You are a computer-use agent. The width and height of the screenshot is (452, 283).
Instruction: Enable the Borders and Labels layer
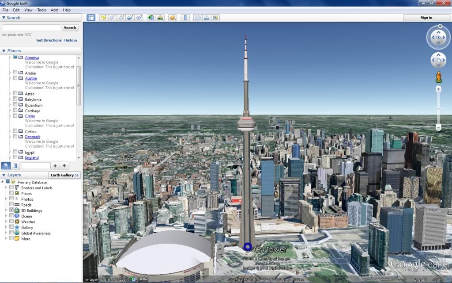coord(11,187)
